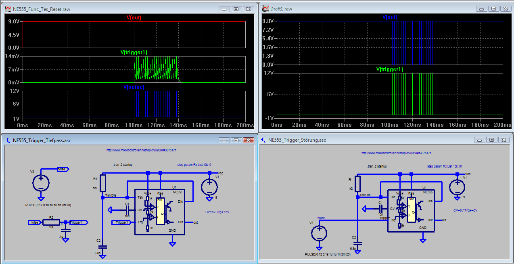Click the waveform icon in Draft1.raw title bar
This screenshot has height=264, width=514.
pyautogui.click(x=265, y=8)
